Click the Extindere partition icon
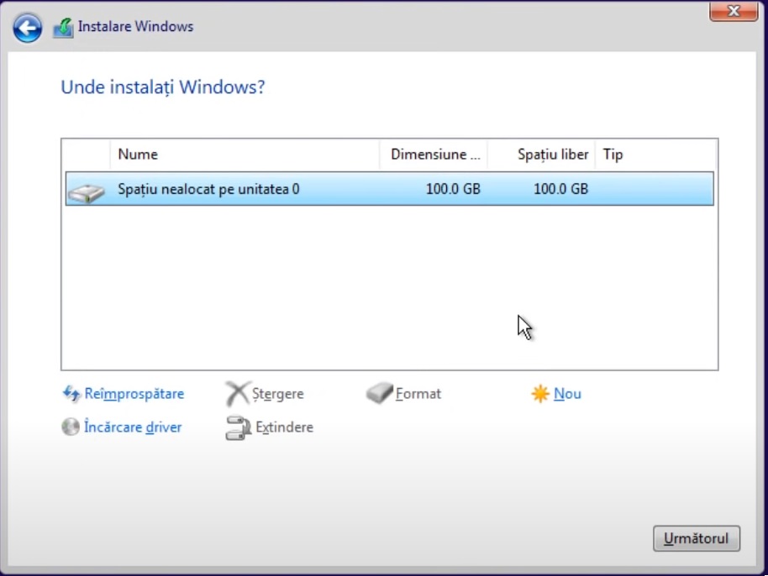The image size is (768, 576). pyautogui.click(x=238, y=427)
